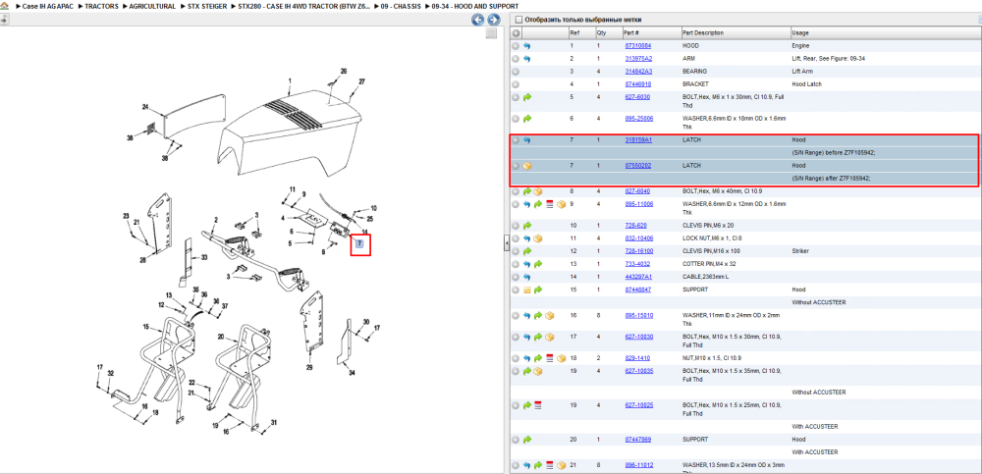This screenshot has width=982, height=474.
Task: Enable 'Отобразить только выбранные метки' checkbox
Action: pyautogui.click(x=518, y=20)
